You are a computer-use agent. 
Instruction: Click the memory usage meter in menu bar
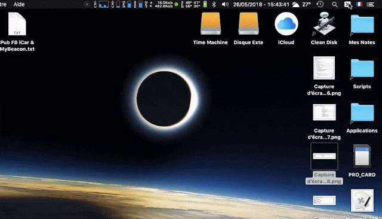(x=129, y=4)
